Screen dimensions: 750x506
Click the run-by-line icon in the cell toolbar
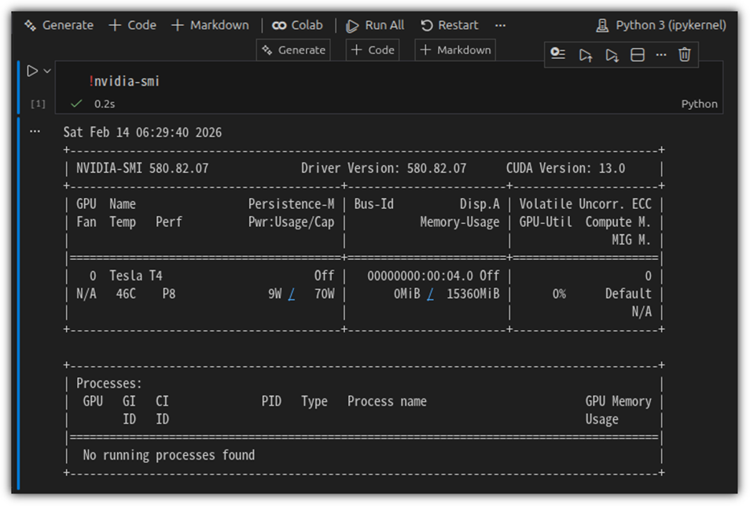[557, 54]
